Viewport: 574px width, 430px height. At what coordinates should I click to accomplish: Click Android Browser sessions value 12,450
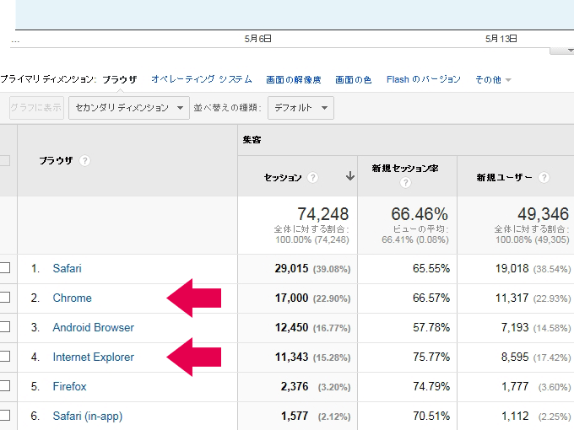(292, 327)
